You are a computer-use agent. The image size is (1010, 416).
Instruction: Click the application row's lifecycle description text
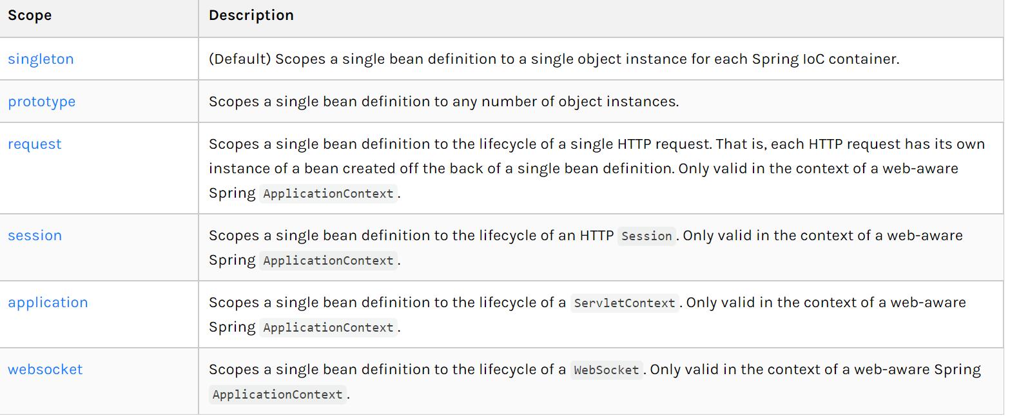tap(587, 315)
